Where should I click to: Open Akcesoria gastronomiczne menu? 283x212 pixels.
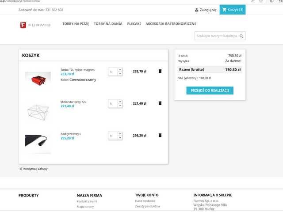point(171,23)
